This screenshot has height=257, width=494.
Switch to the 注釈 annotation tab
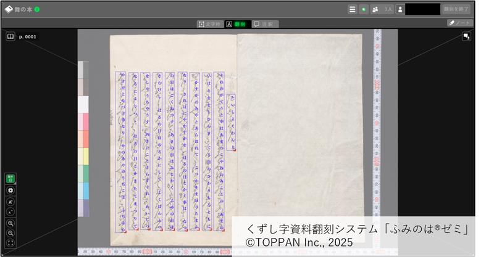point(266,24)
